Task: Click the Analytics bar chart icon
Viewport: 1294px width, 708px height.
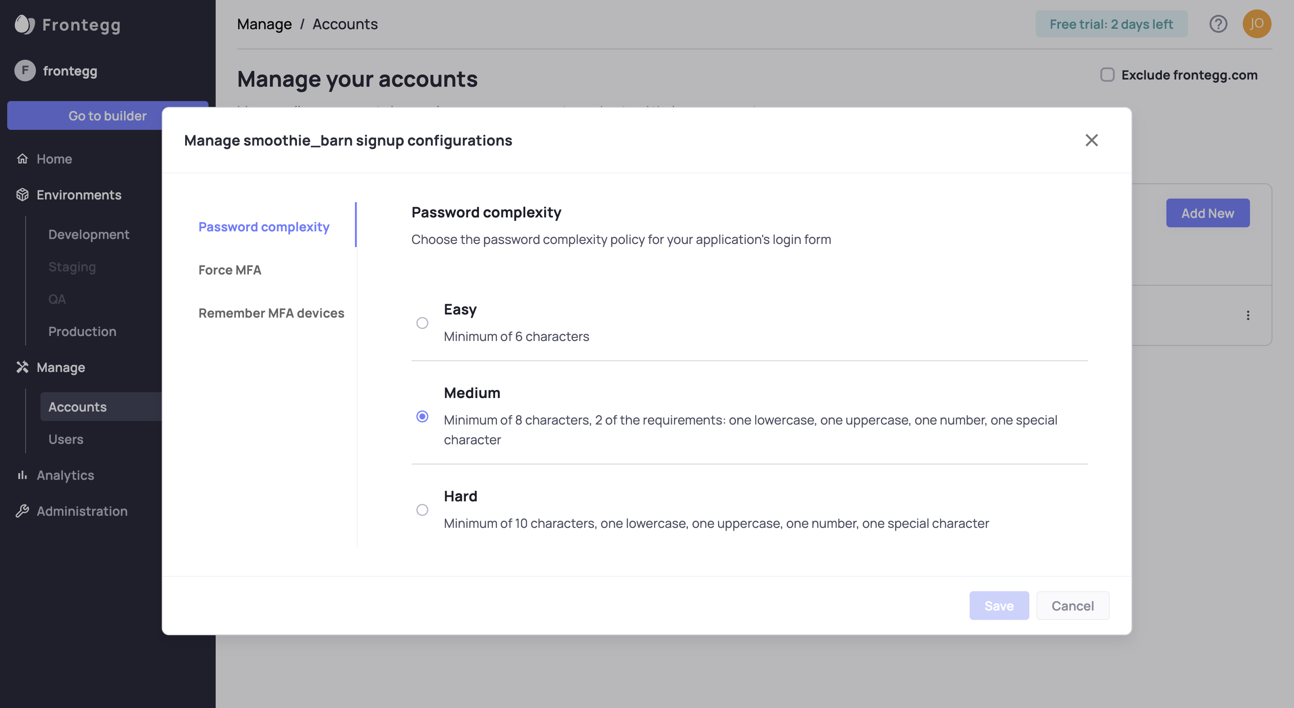Action: point(22,475)
